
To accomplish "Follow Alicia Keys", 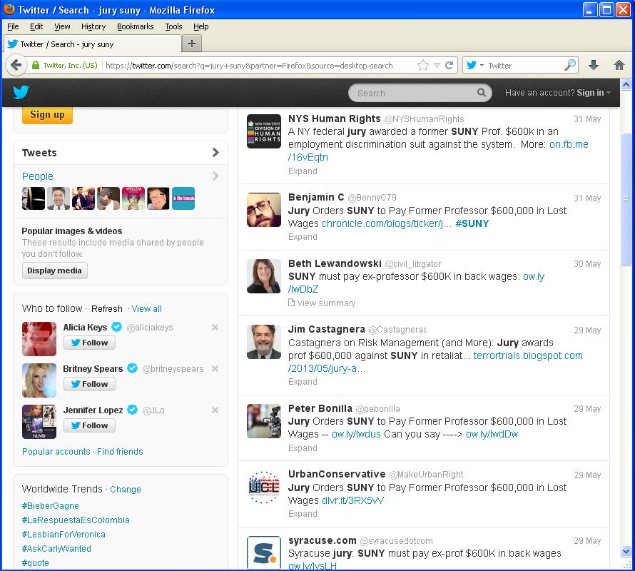I will (x=89, y=343).
